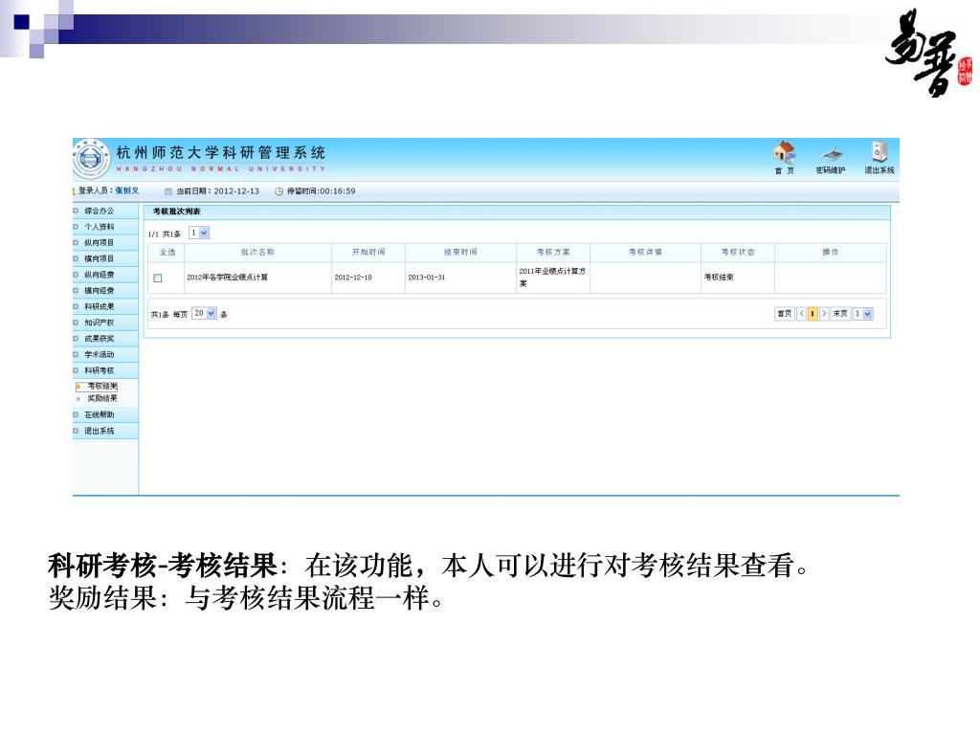The width and height of the screenshot is (980, 735).
Task: Click the 考核状态 column header
Action: pyautogui.click(x=738, y=253)
